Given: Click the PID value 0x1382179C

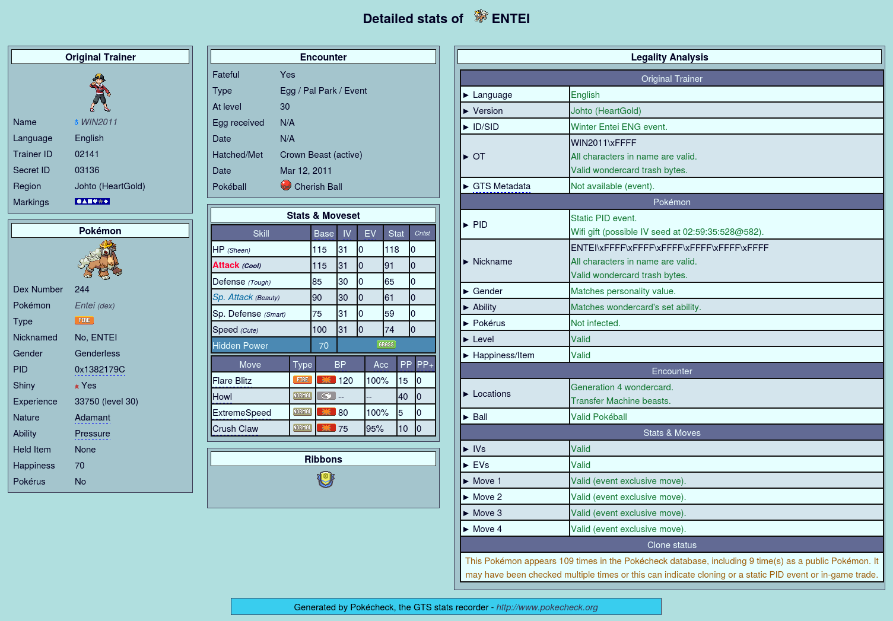Looking at the screenshot, I should (x=100, y=370).
